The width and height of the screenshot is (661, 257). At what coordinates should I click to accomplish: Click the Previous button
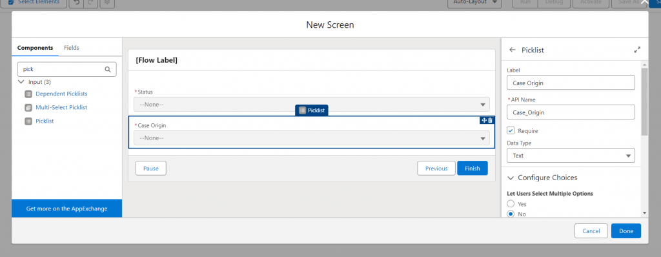tap(436, 169)
